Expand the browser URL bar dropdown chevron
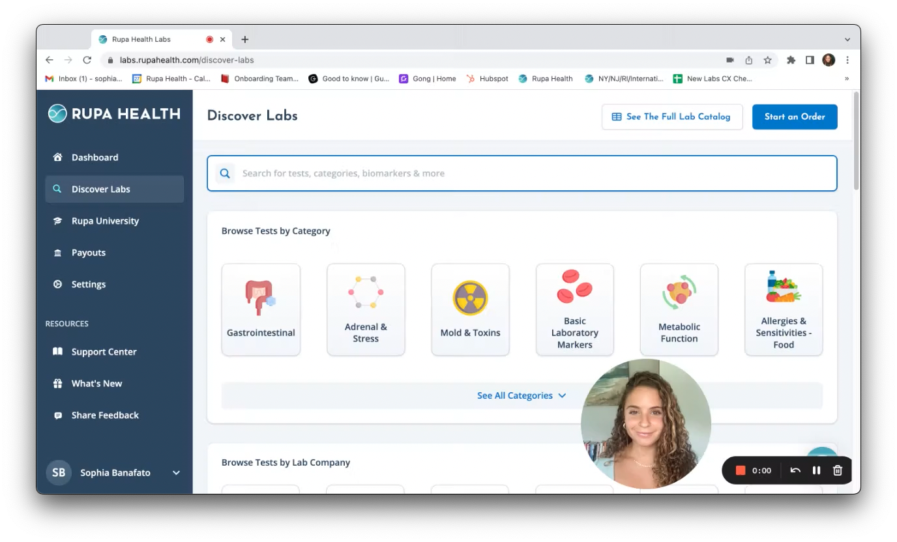Viewport: 897px width, 542px height. [846, 38]
